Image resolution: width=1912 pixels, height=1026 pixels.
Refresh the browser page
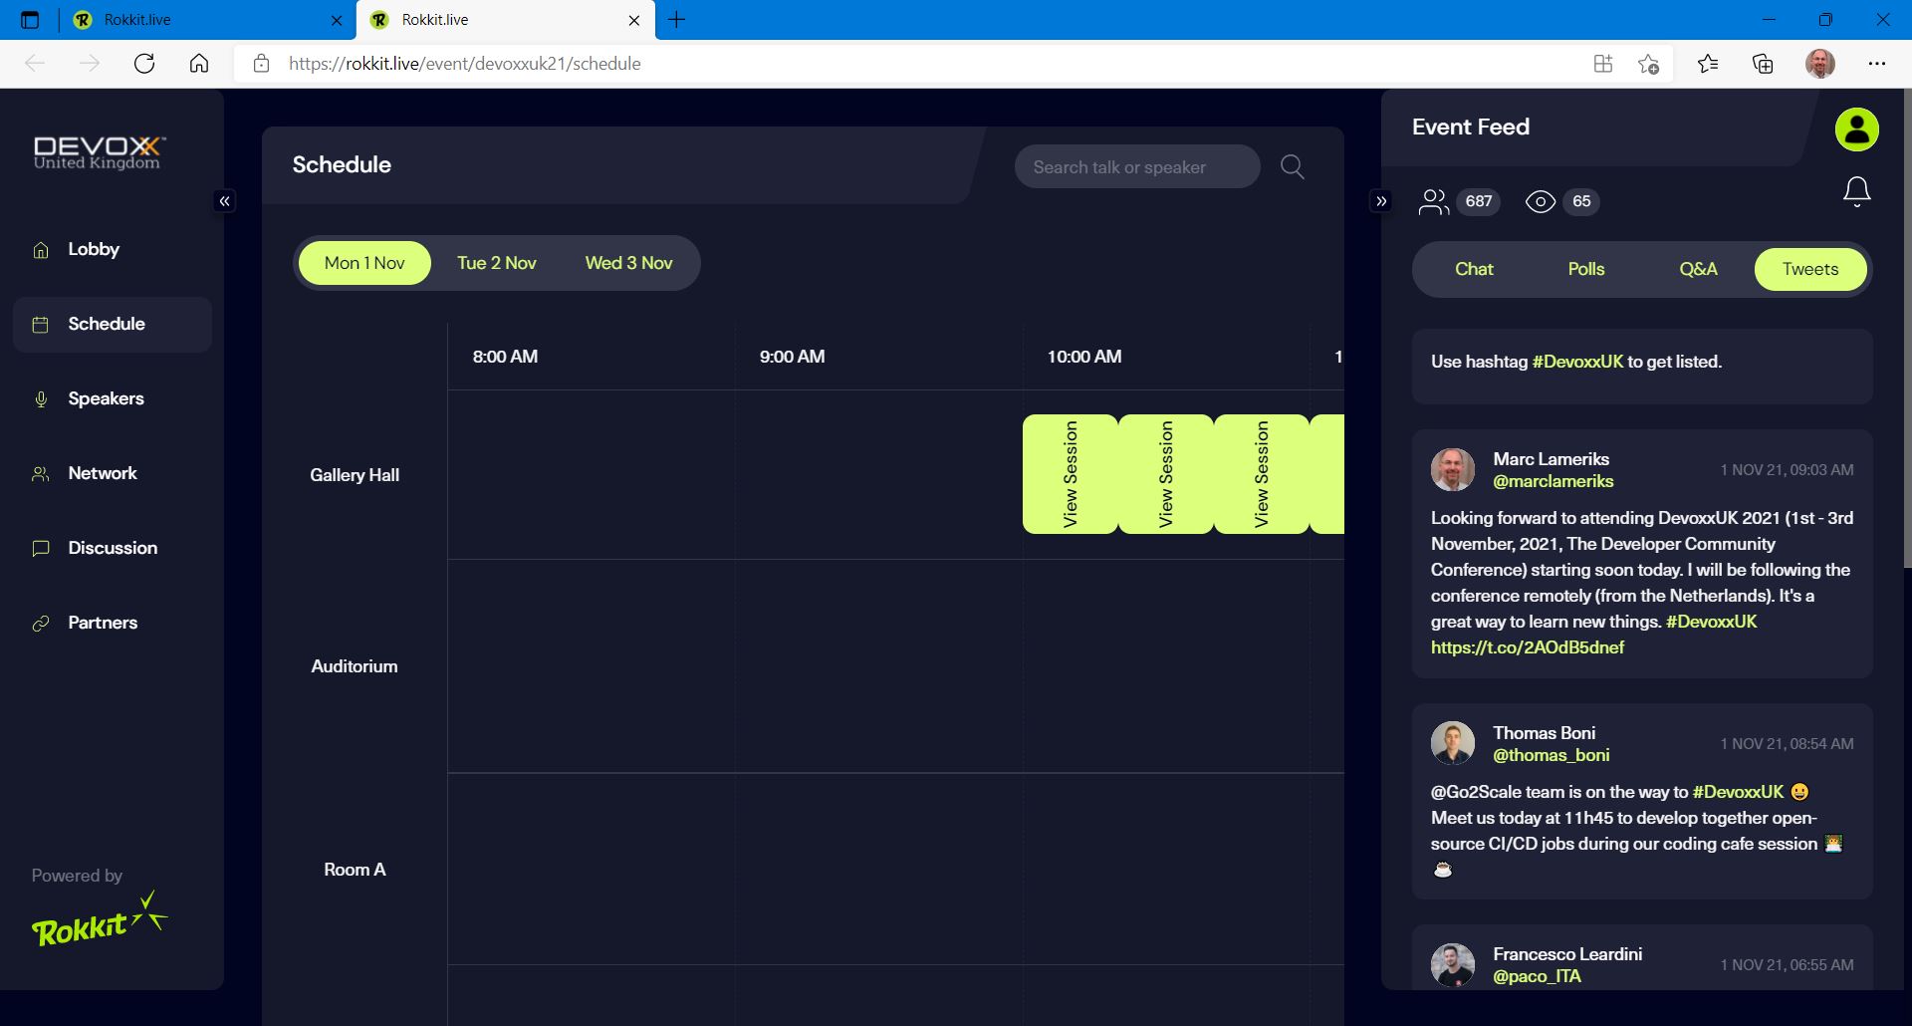point(144,64)
